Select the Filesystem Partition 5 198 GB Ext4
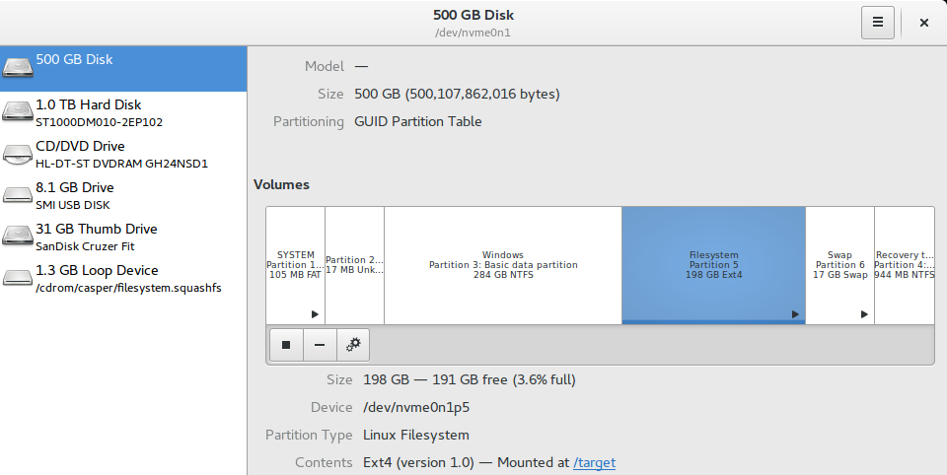 click(x=714, y=265)
